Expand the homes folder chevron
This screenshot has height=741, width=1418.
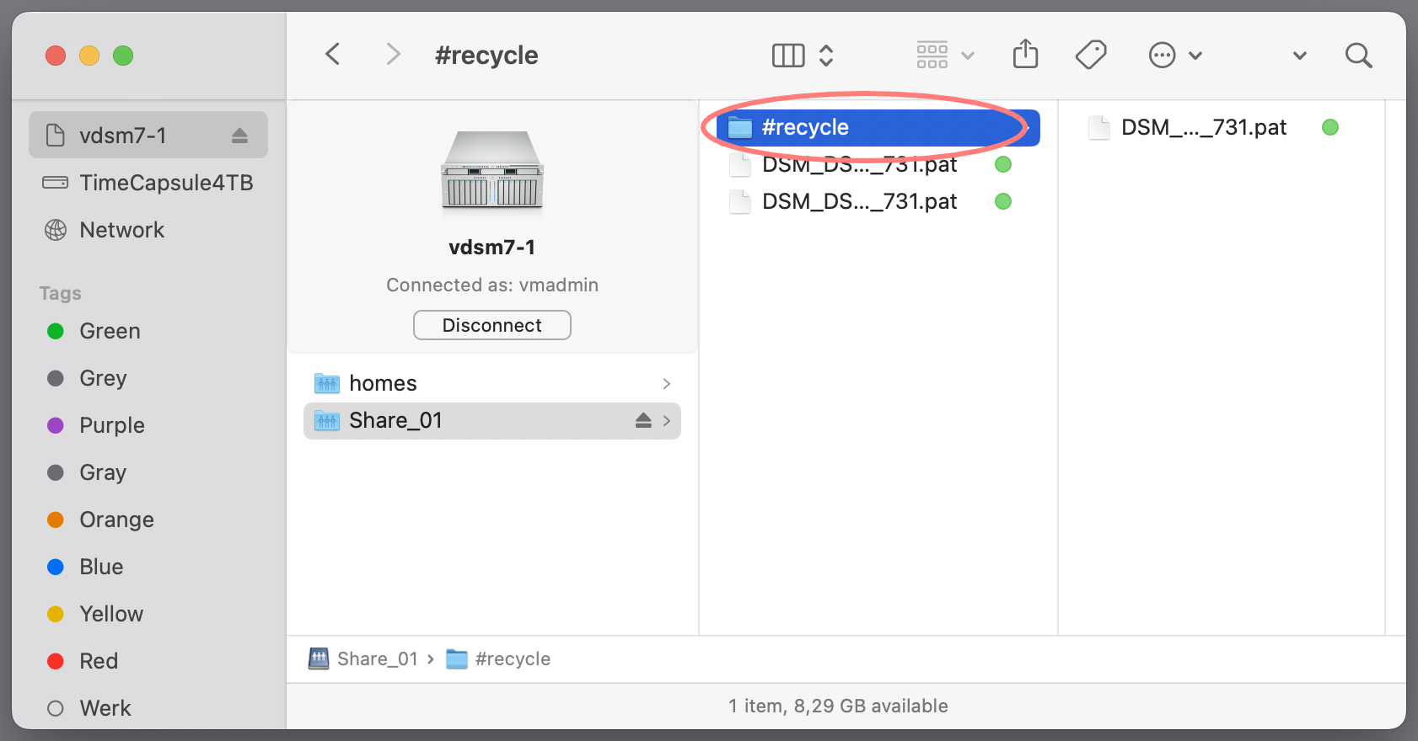[x=666, y=384]
